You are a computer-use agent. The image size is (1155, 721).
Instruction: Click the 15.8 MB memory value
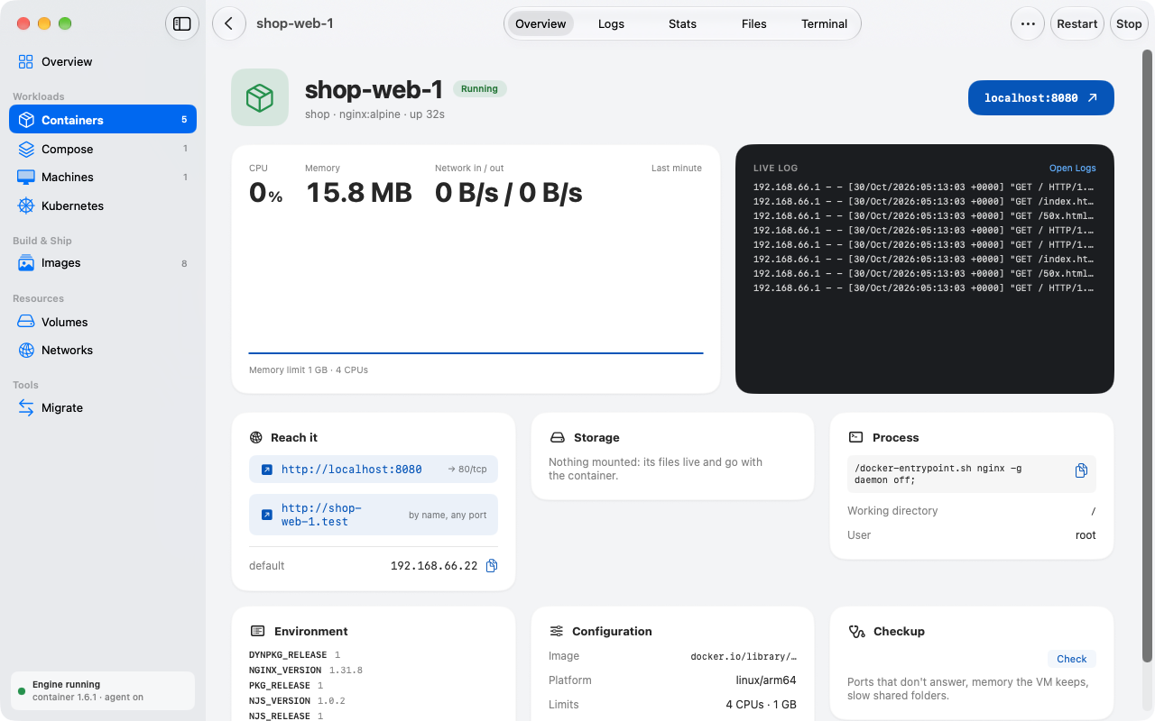359,193
